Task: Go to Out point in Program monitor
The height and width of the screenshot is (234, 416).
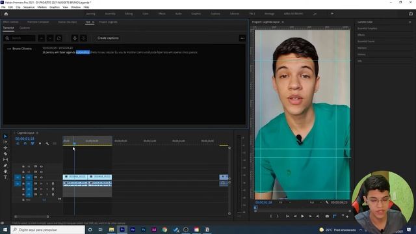Action: click(x=317, y=216)
